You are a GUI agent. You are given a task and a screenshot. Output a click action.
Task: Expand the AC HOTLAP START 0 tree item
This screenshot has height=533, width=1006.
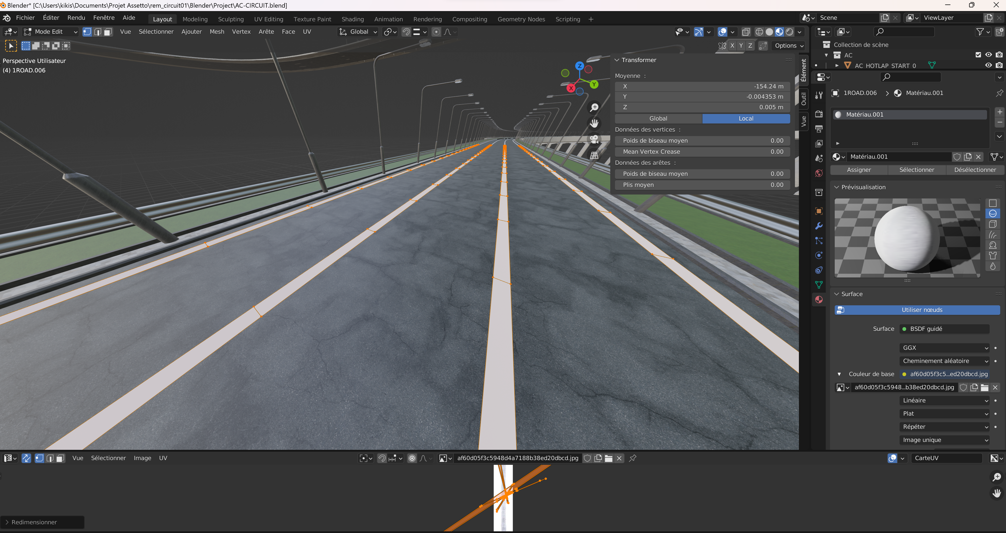point(837,66)
